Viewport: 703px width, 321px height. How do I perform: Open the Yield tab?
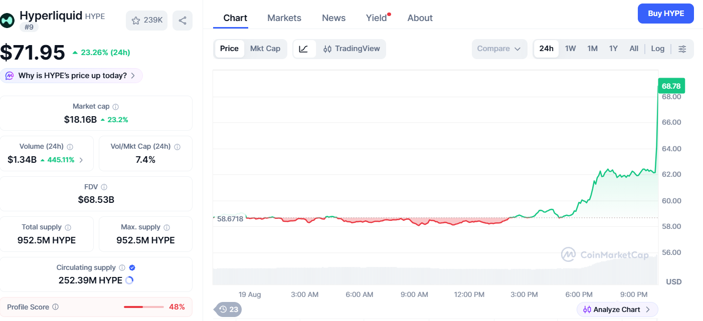click(377, 18)
